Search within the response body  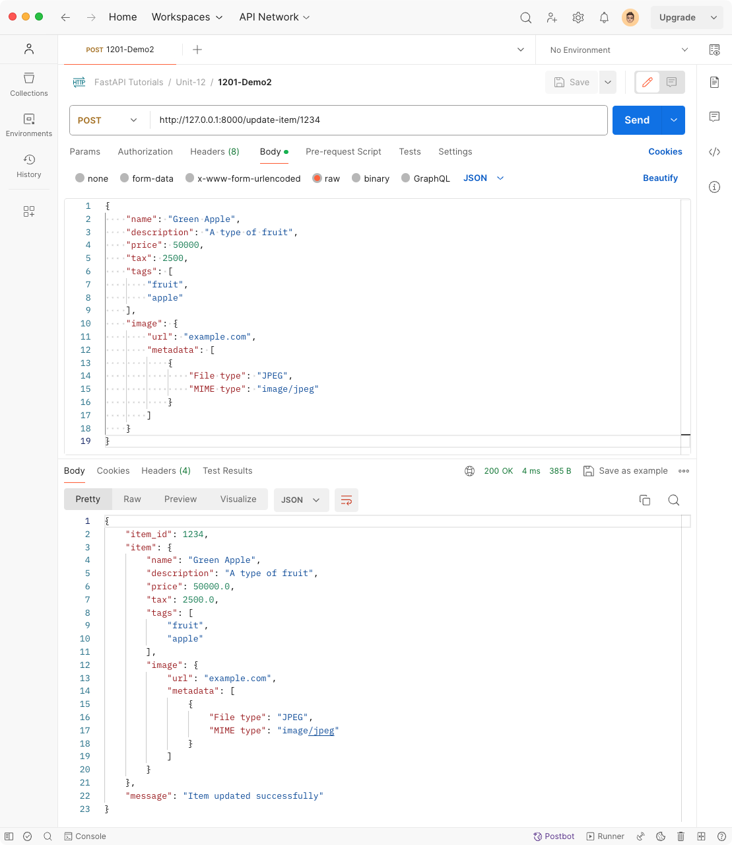[x=673, y=500]
